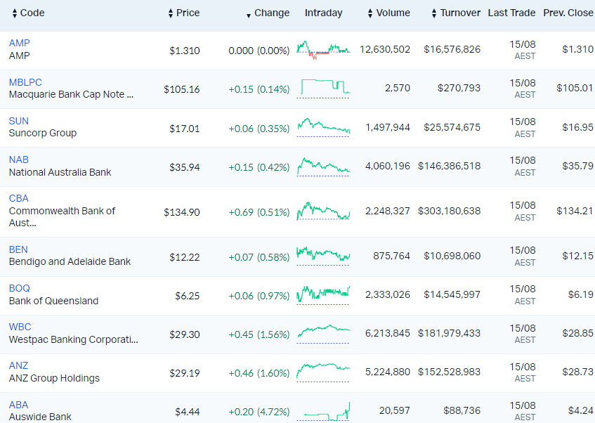View Bendigo Bank intraday sparkline

click(x=323, y=256)
